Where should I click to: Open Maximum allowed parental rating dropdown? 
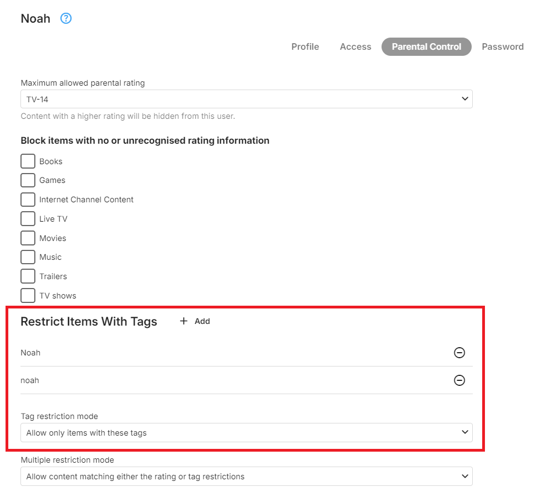[x=246, y=99]
